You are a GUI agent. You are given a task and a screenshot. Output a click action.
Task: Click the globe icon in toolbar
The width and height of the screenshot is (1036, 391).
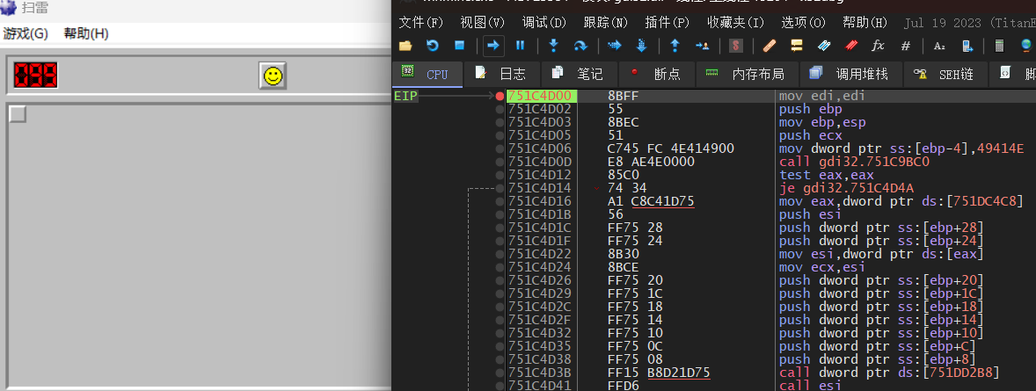tap(1026, 46)
